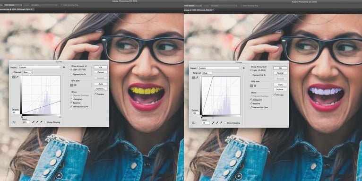Pick black point eyedropper in white-teeth Curves dialog
This screenshot has width=362, height=181.
click(x=213, y=123)
